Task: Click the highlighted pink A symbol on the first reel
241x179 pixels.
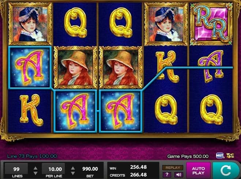Action: pos(30,67)
